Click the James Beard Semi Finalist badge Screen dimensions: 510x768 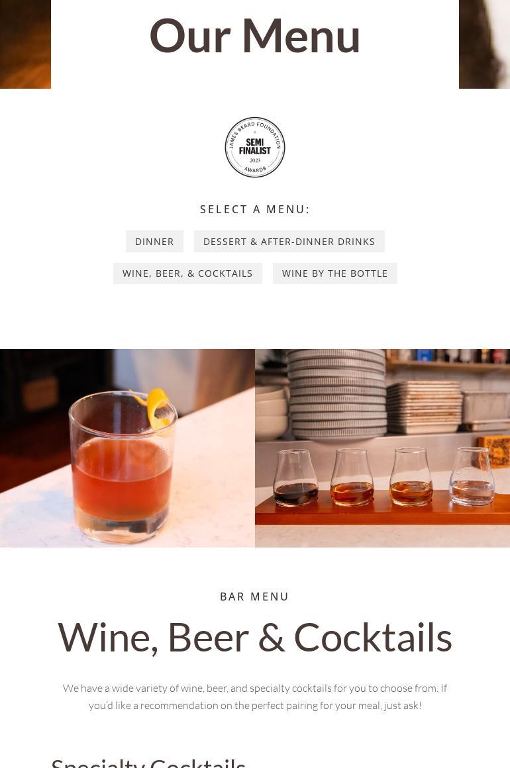[x=255, y=147]
